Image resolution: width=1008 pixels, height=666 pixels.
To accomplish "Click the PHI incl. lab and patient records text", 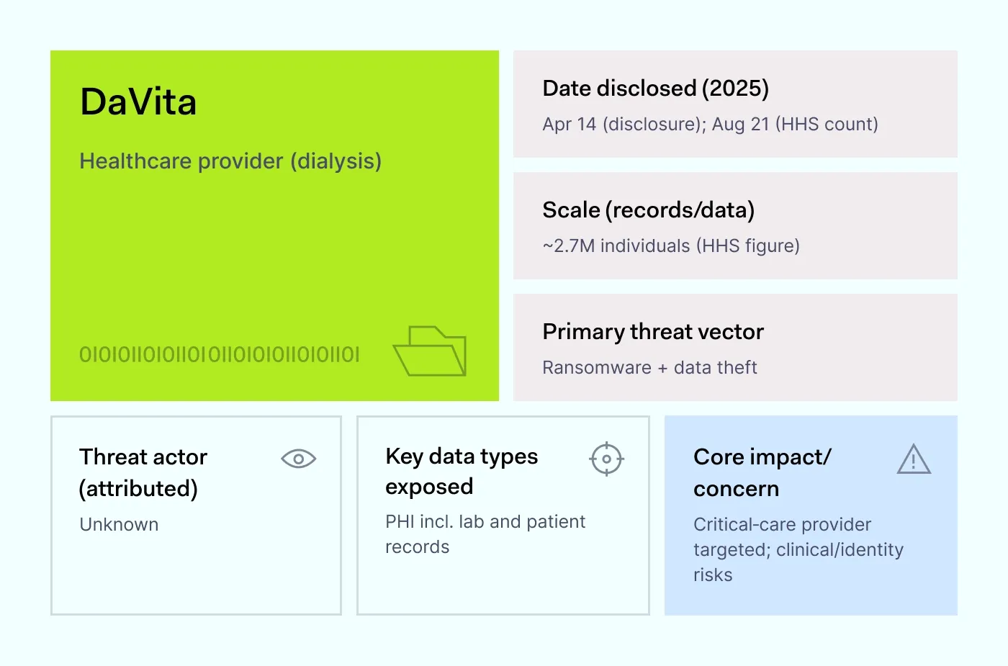I will [x=485, y=534].
